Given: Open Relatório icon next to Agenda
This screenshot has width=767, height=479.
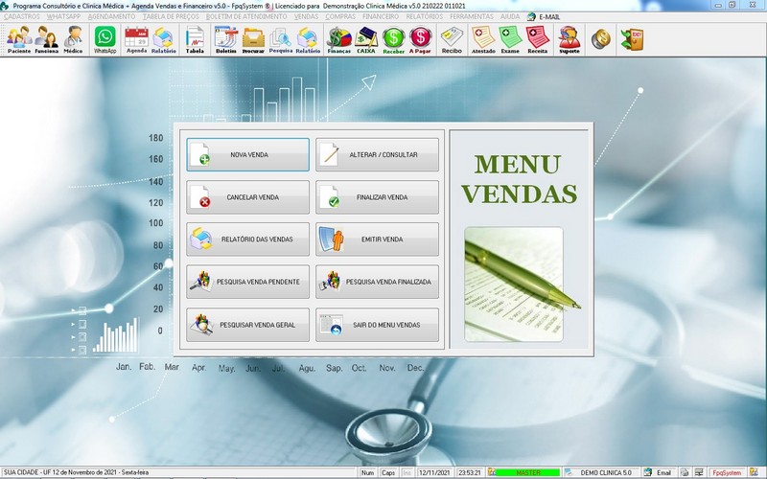Looking at the screenshot, I should click(x=163, y=39).
